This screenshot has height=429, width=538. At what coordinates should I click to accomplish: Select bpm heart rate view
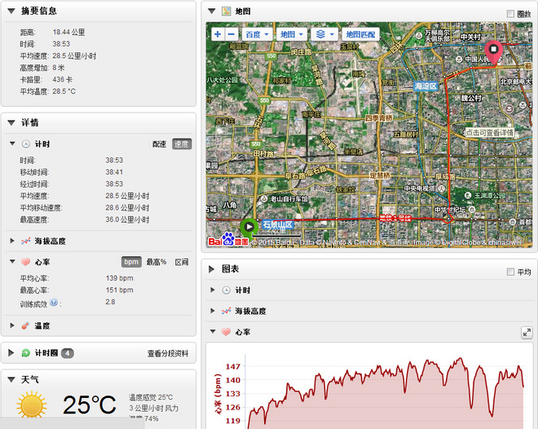point(131,262)
